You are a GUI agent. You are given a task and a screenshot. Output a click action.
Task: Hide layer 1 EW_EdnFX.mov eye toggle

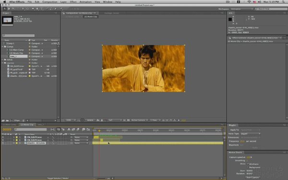3,137
